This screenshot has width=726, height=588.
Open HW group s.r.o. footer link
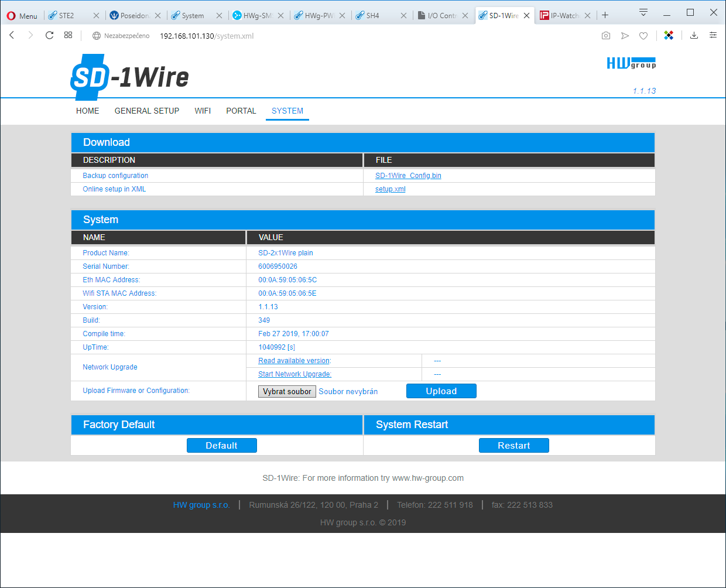[x=201, y=505]
